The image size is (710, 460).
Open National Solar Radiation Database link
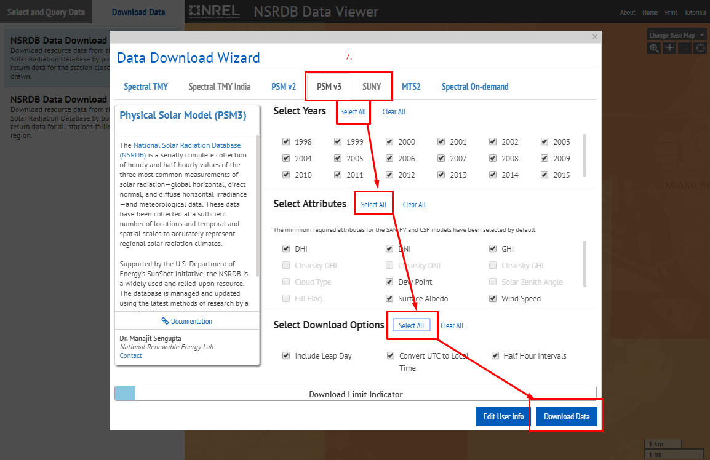pyautogui.click(x=180, y=150)
